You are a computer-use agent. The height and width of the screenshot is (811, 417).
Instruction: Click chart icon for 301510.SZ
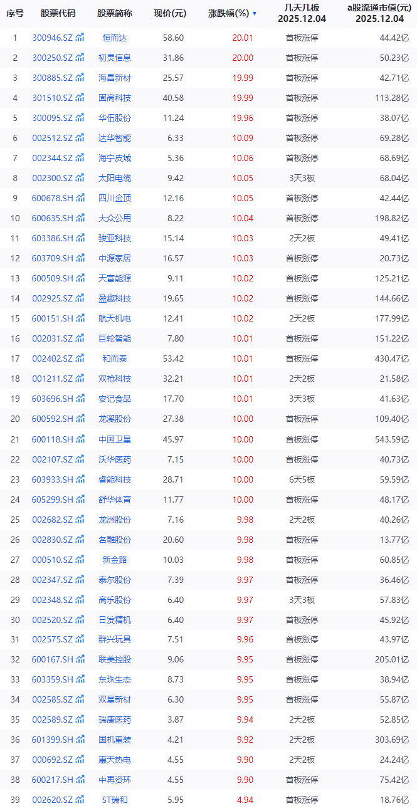pos(80,98)
